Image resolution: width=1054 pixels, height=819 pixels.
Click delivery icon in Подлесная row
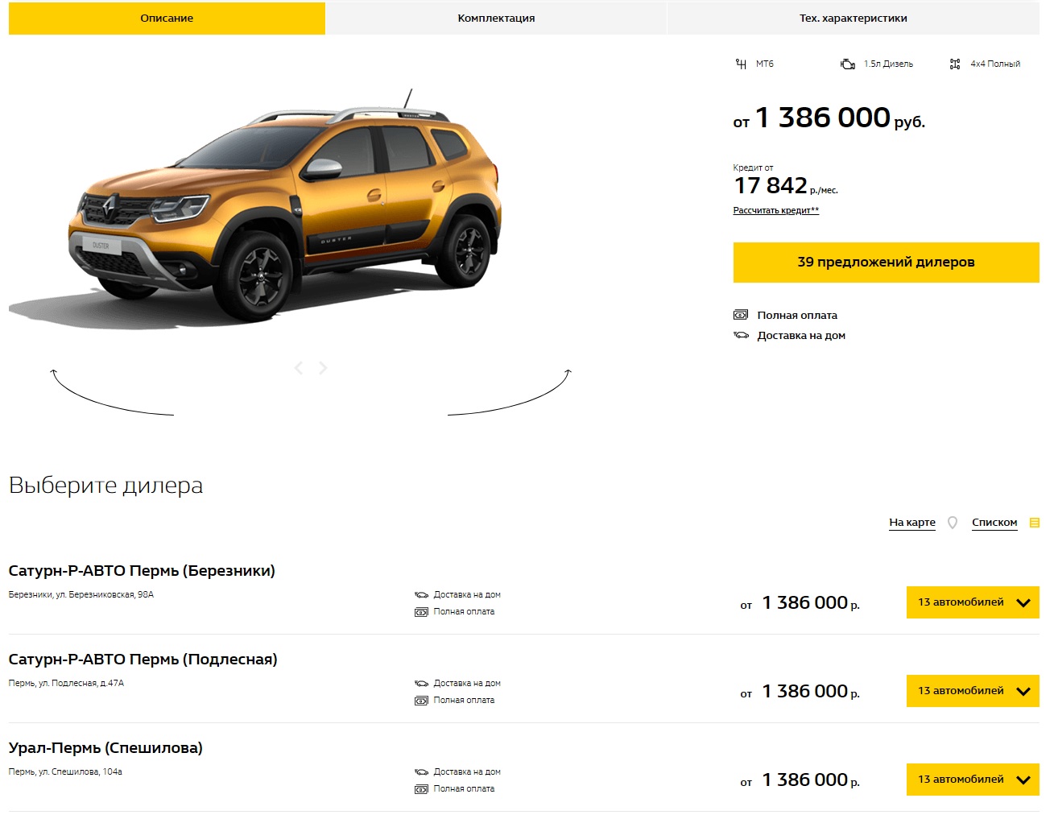(x=421, y=684)
